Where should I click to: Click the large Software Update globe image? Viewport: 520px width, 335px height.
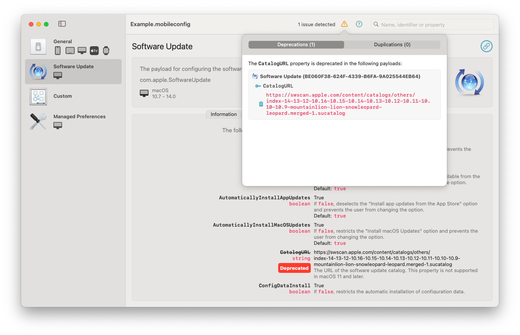coord(469,82)
